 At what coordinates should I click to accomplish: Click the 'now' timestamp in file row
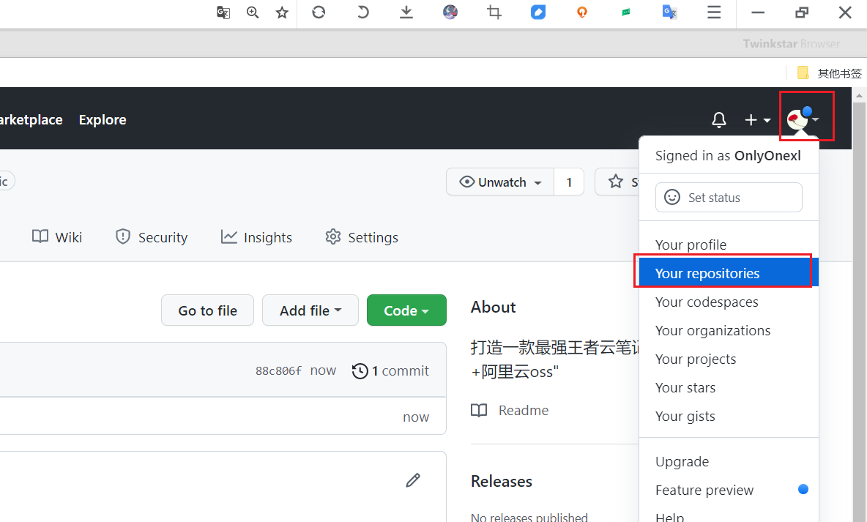[x=416, y=417]
